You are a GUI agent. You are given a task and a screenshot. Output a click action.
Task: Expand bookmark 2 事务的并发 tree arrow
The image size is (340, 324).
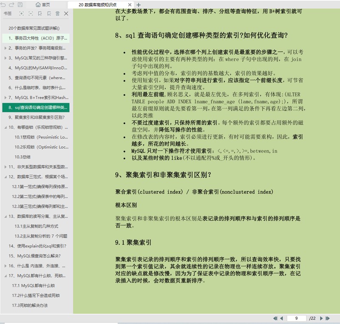tap(6, 48)
